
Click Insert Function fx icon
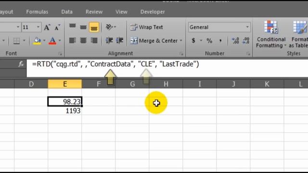[21, 64]
